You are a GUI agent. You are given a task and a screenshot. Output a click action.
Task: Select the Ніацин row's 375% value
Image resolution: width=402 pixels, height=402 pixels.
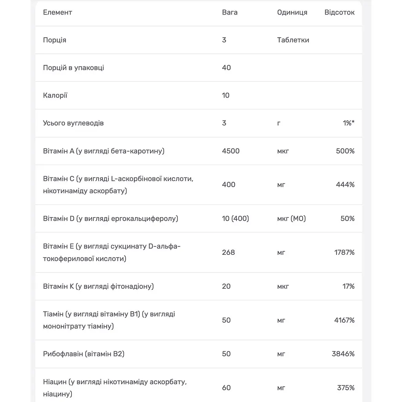[346, 387]
